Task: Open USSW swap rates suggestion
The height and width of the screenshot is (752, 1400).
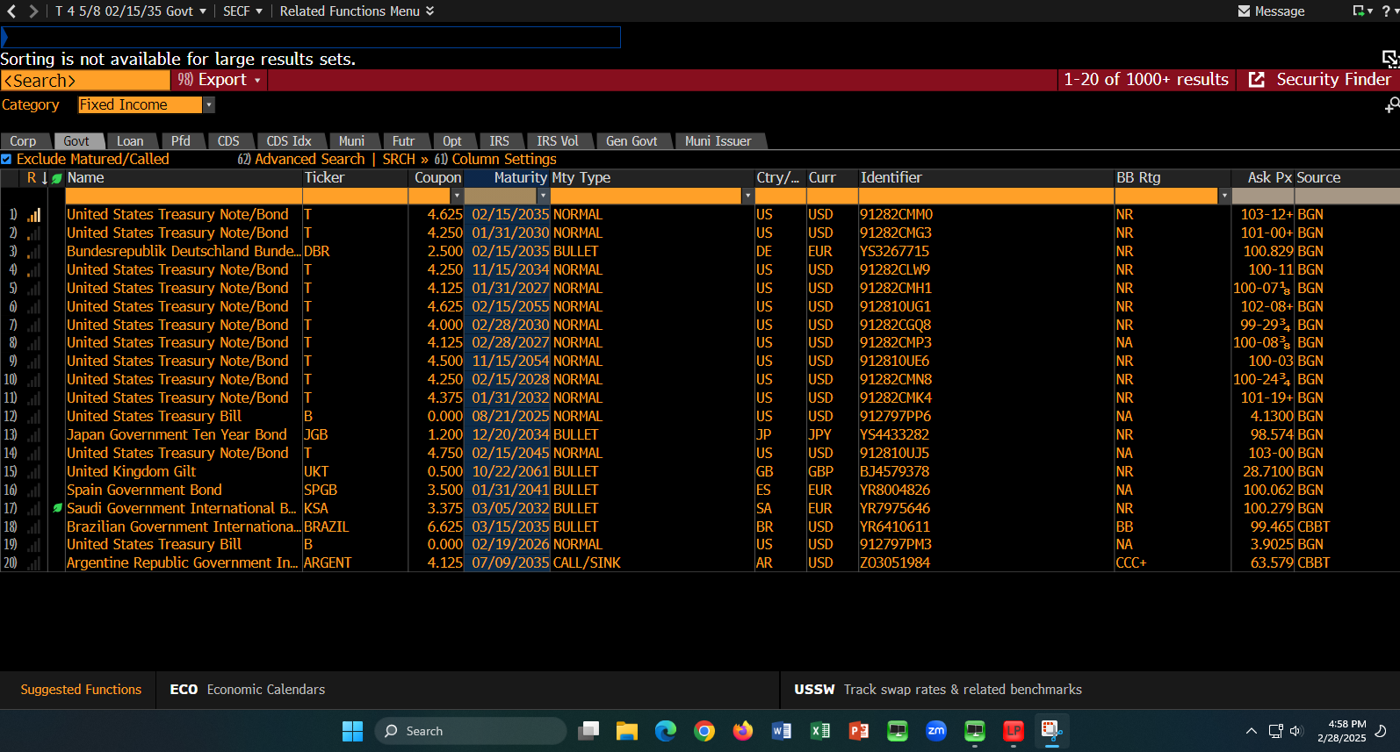Action: [938, 690]
